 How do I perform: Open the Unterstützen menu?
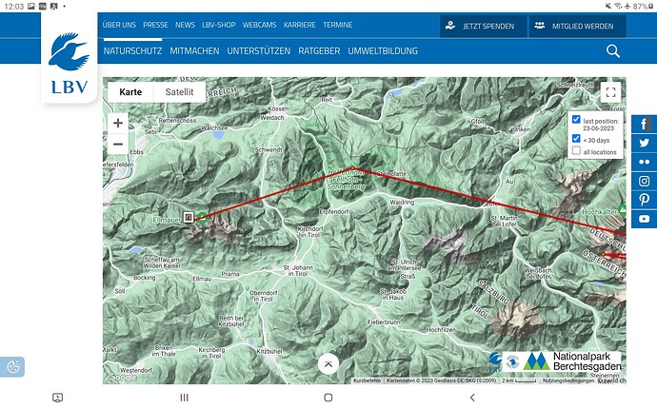[259, 51]
